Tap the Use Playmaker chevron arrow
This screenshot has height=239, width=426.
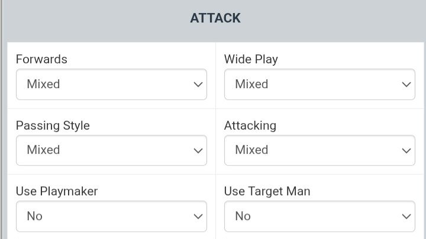(198, 217)
